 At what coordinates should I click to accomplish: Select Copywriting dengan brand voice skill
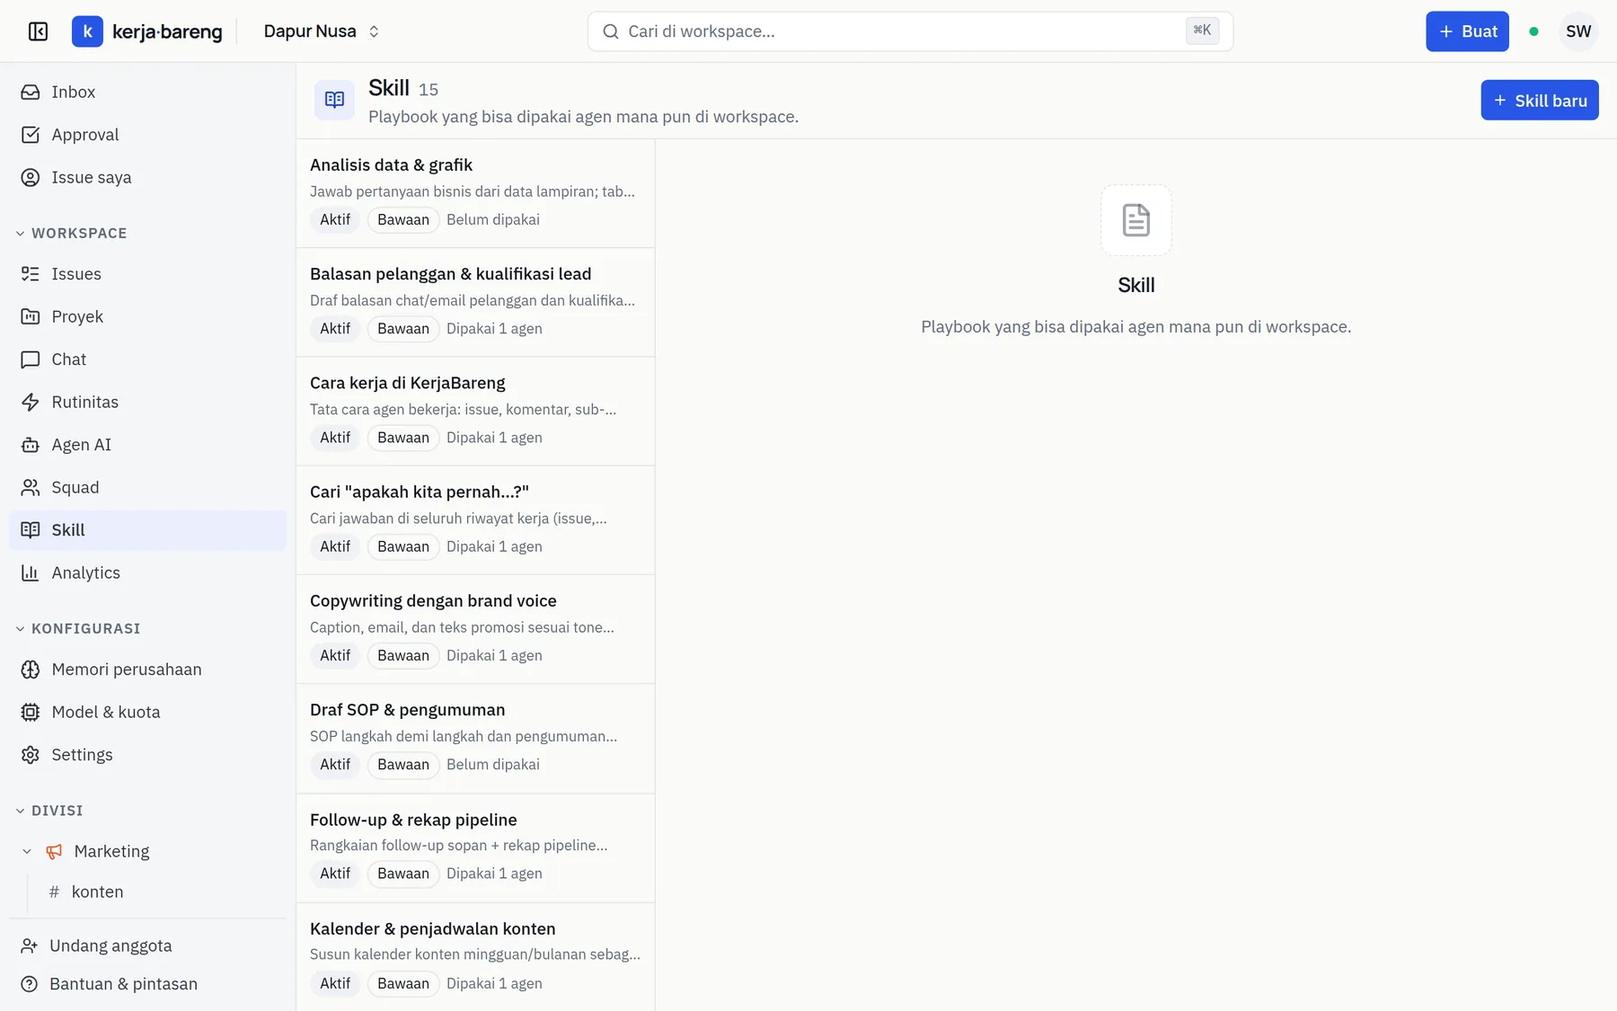coord(475,629)
